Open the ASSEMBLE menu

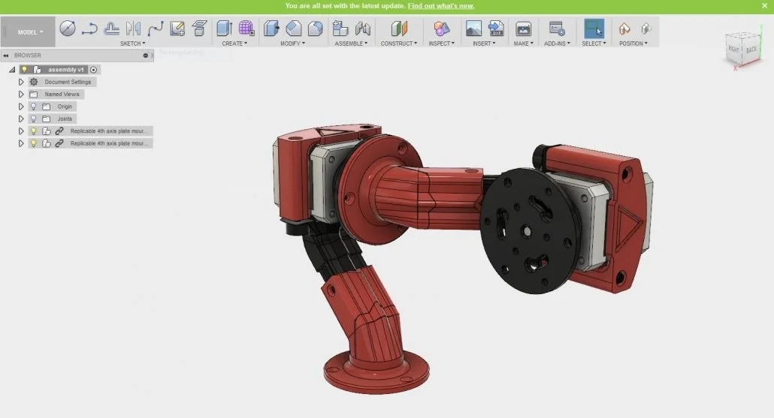[x=351, y=44]
